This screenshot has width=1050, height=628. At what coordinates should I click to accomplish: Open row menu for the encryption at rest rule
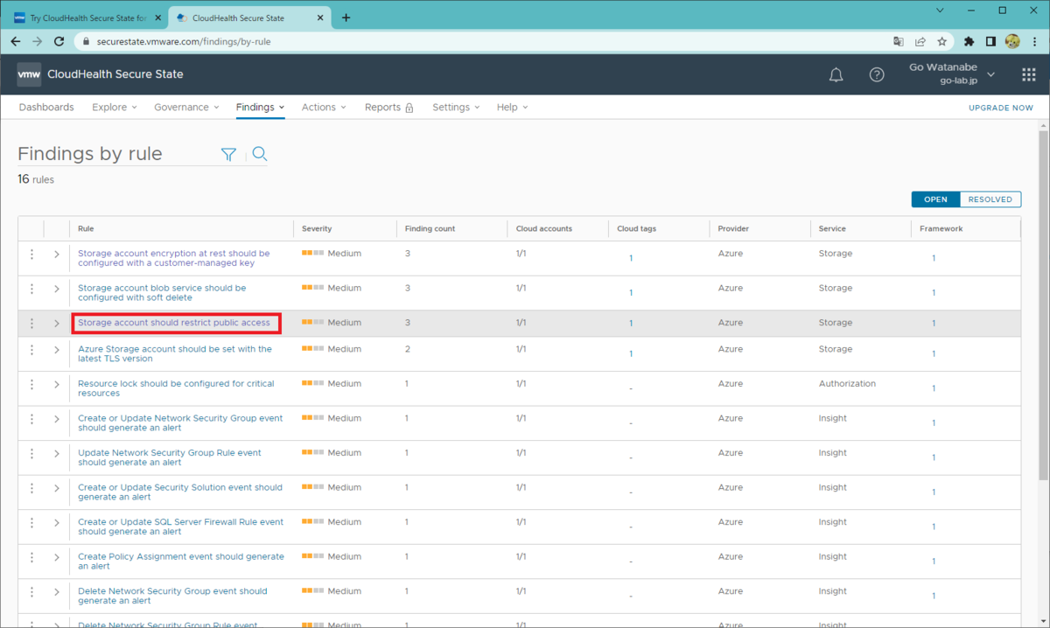[x=31, y=254]
